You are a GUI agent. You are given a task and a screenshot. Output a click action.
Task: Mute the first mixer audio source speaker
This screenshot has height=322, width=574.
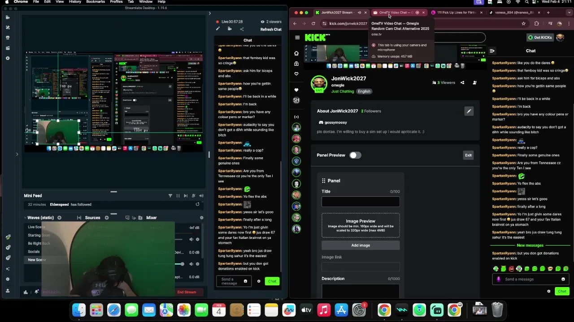tap(191, 239)
